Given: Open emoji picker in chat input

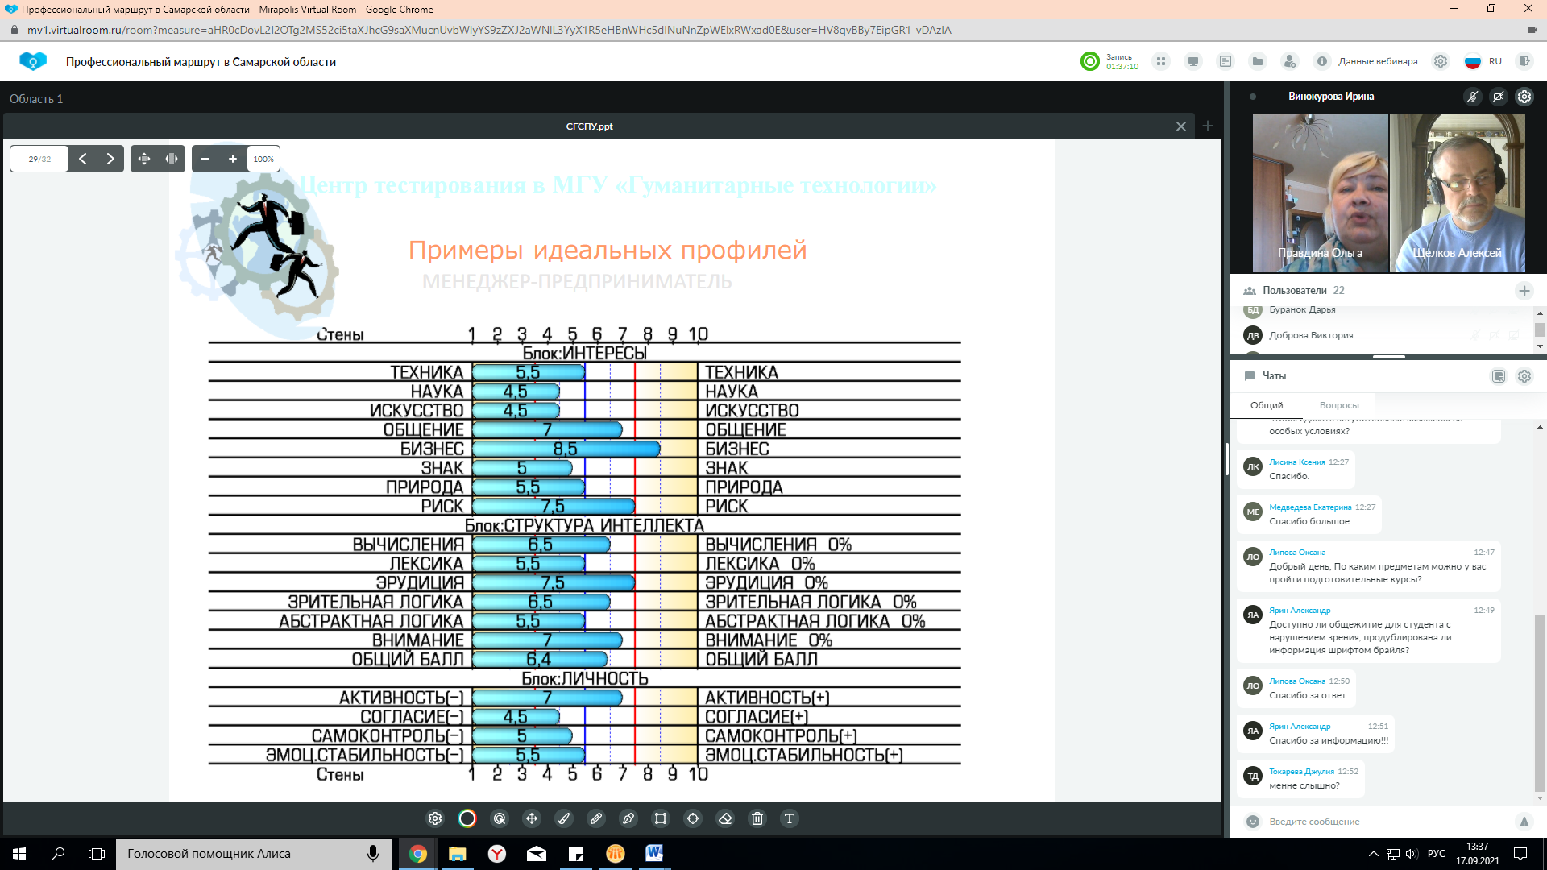Looking at the screenshot, I should (x=1253, y=822).
